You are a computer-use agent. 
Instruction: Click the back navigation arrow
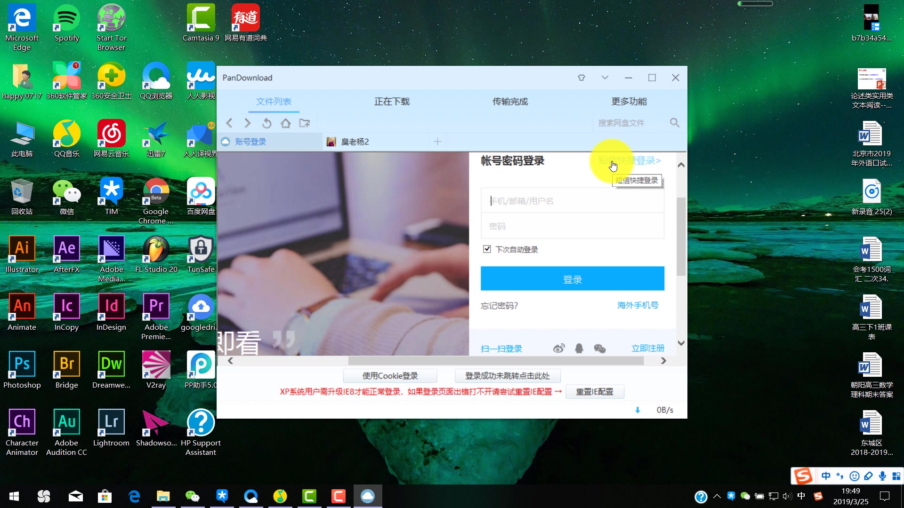[x=229, y=123]
